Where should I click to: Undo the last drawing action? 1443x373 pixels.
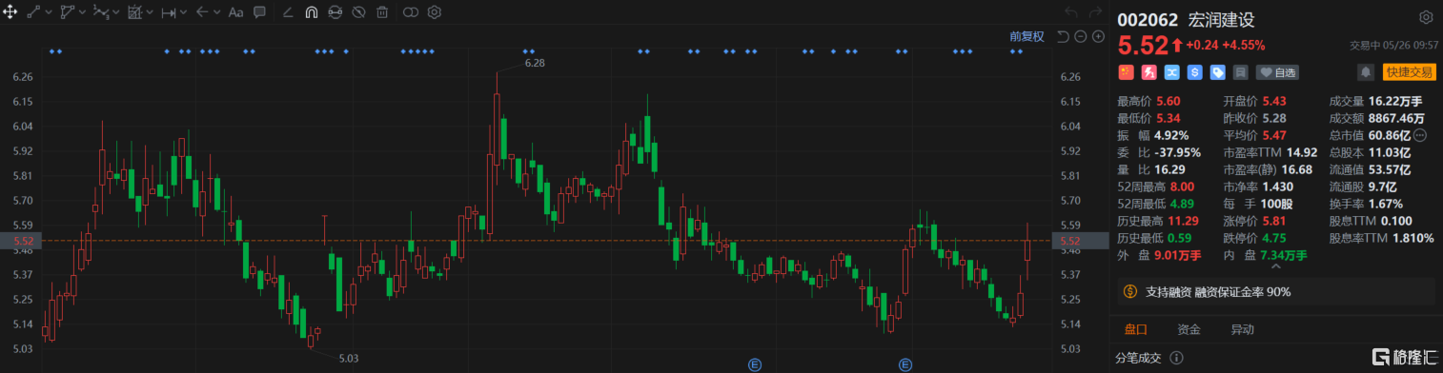[x=1070, y=12]
